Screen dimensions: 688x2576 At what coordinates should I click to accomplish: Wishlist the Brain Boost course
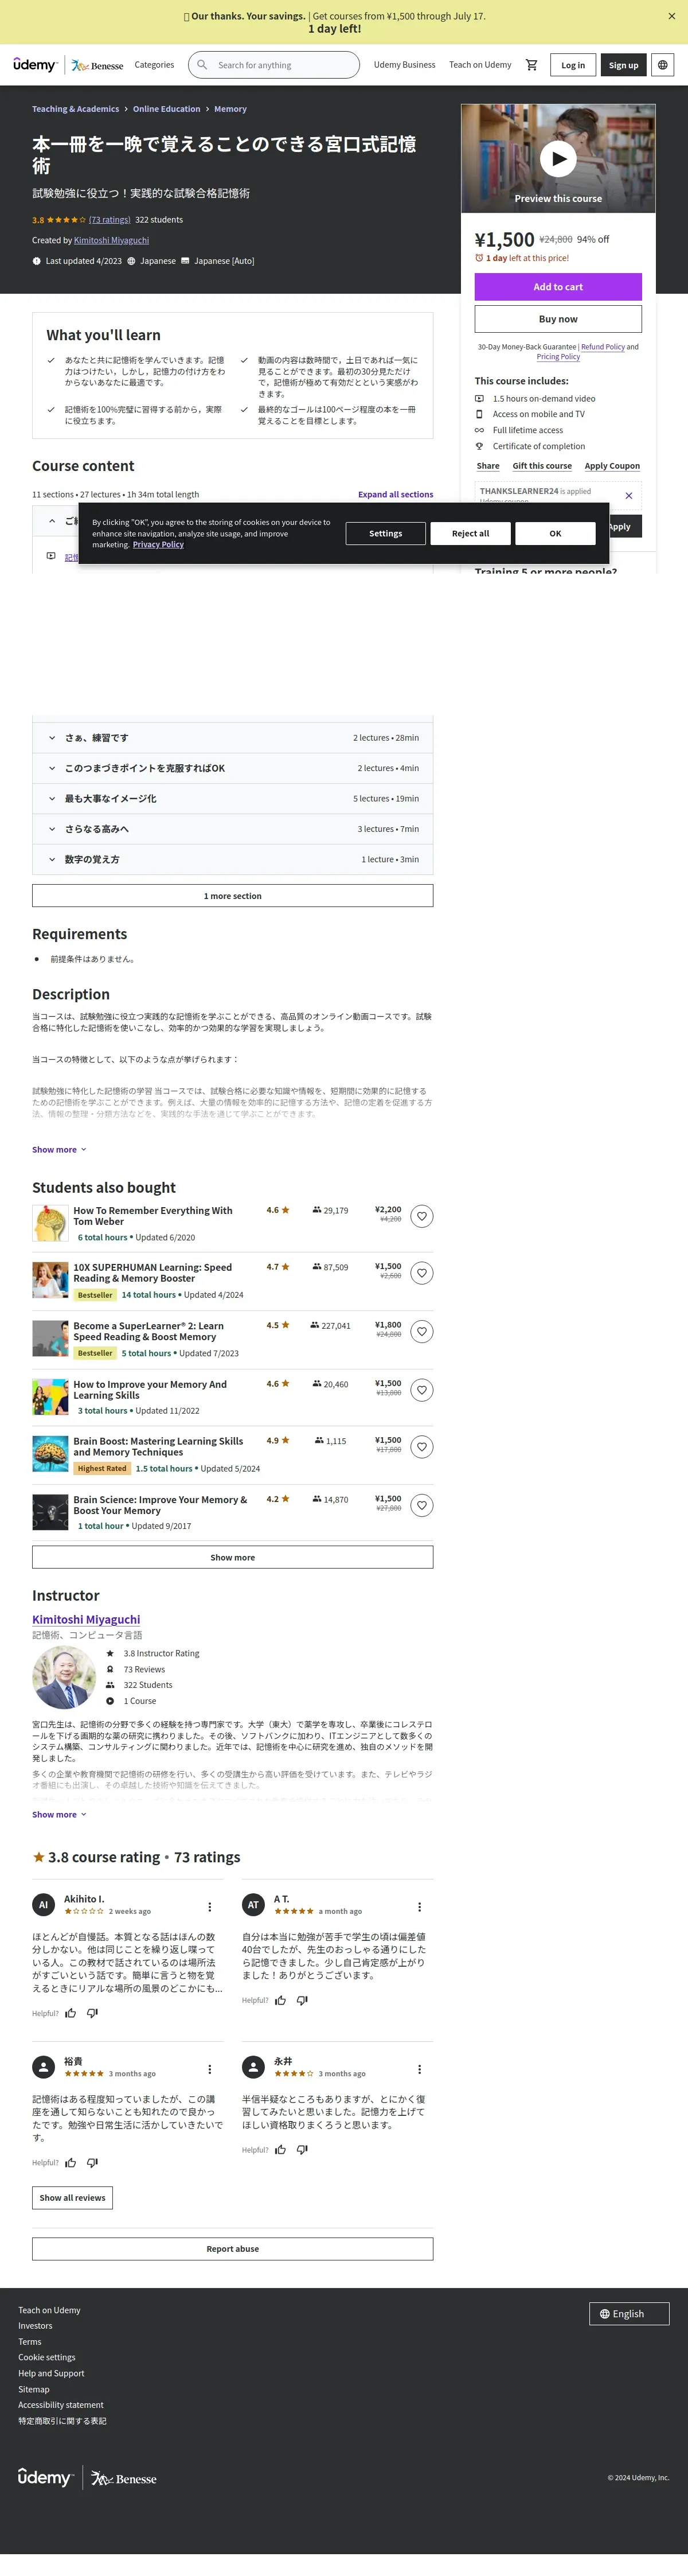(422, 1447)
